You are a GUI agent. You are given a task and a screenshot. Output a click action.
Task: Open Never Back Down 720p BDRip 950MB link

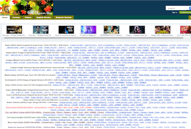click(50, 122)
